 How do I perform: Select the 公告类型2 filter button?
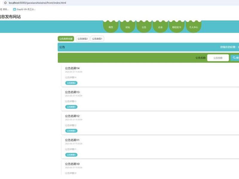[x=83, y=39]
